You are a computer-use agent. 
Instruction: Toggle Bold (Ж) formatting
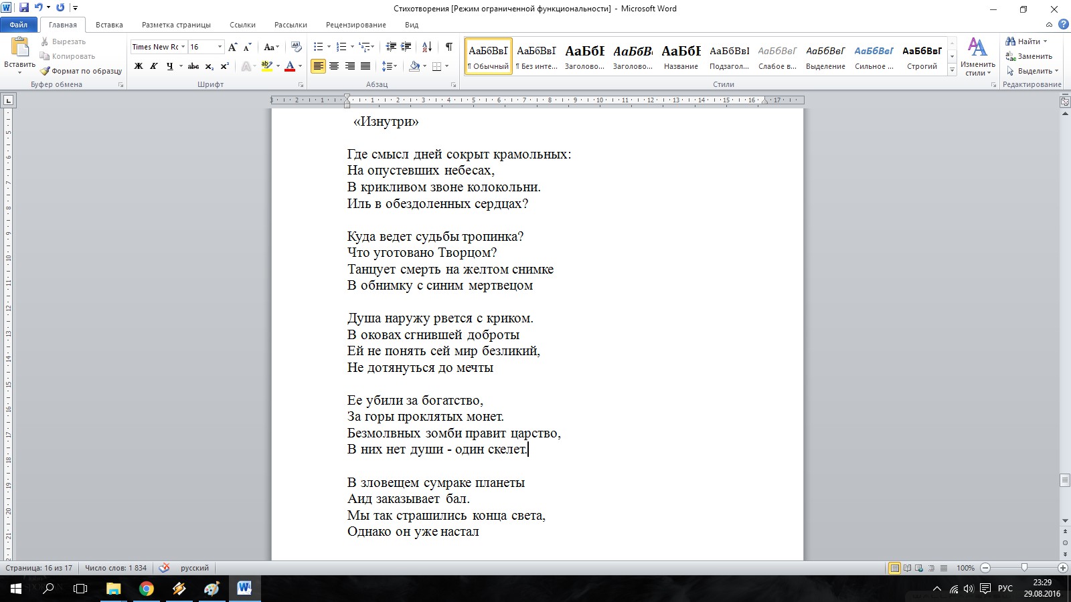(x=139, y=66)
